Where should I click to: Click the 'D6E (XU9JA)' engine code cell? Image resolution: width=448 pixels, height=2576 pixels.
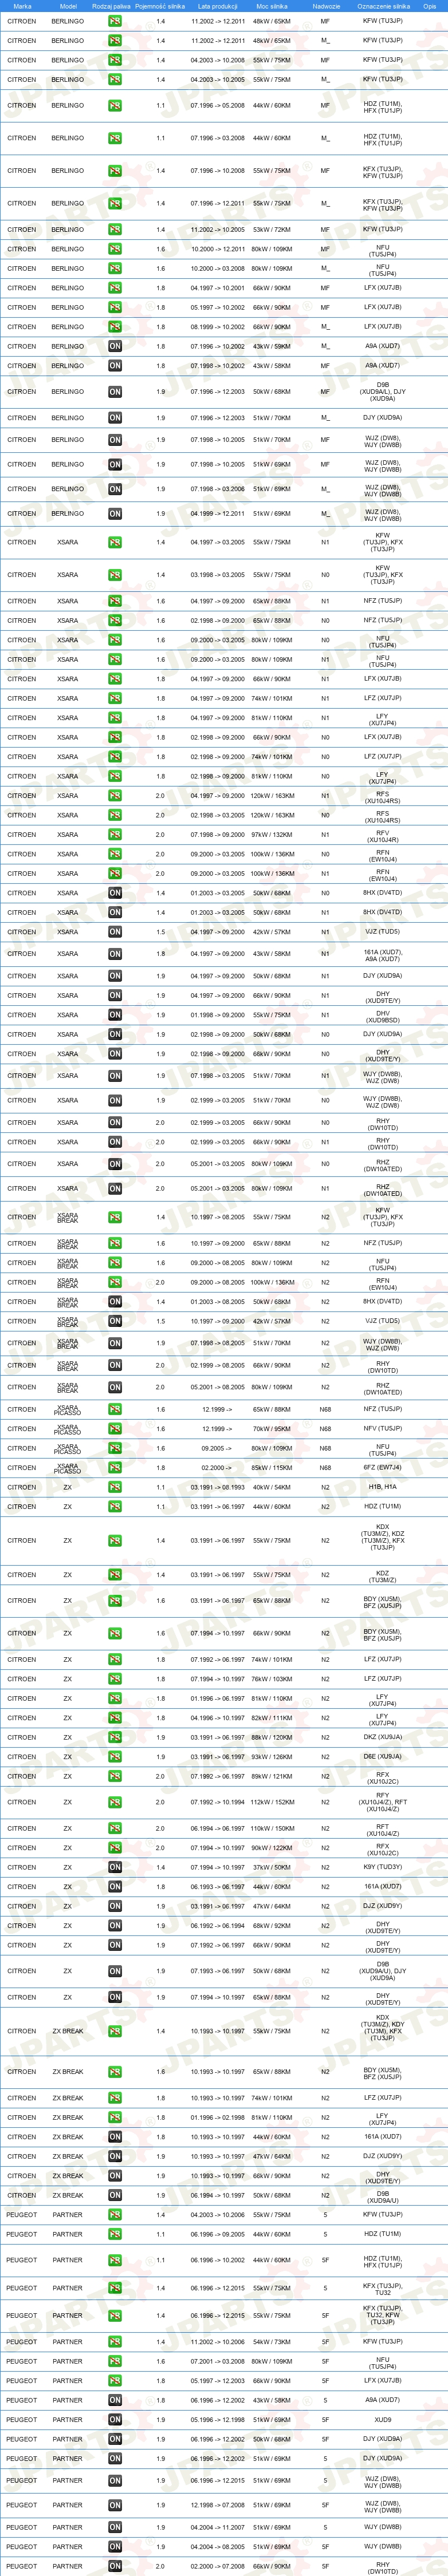(x=382, y=1757)
